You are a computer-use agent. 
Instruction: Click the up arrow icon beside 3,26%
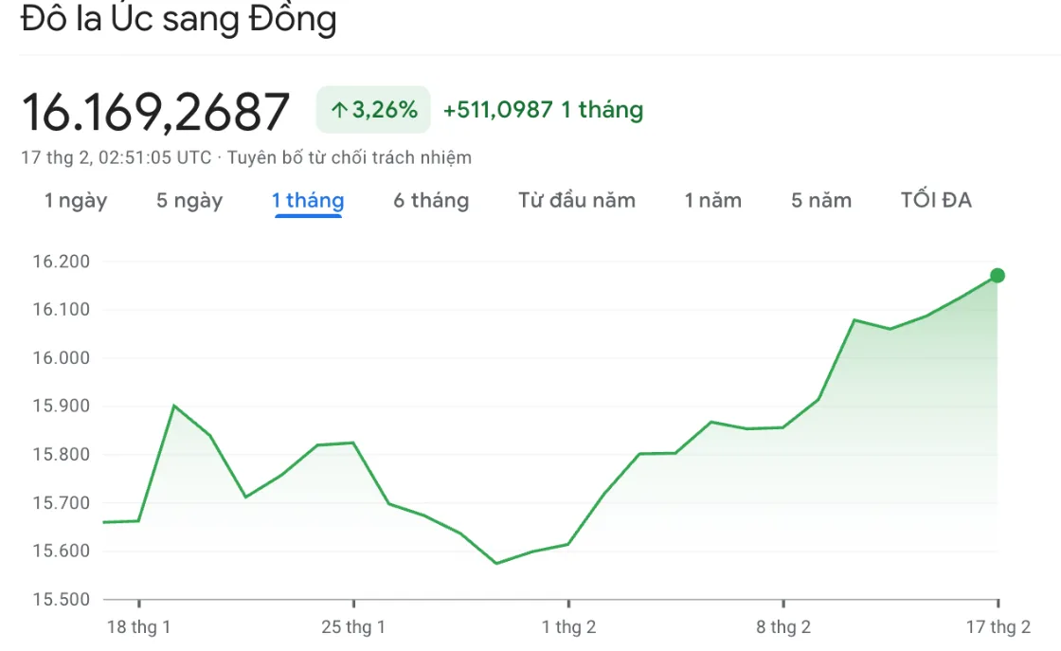click(x=339, y=110)
